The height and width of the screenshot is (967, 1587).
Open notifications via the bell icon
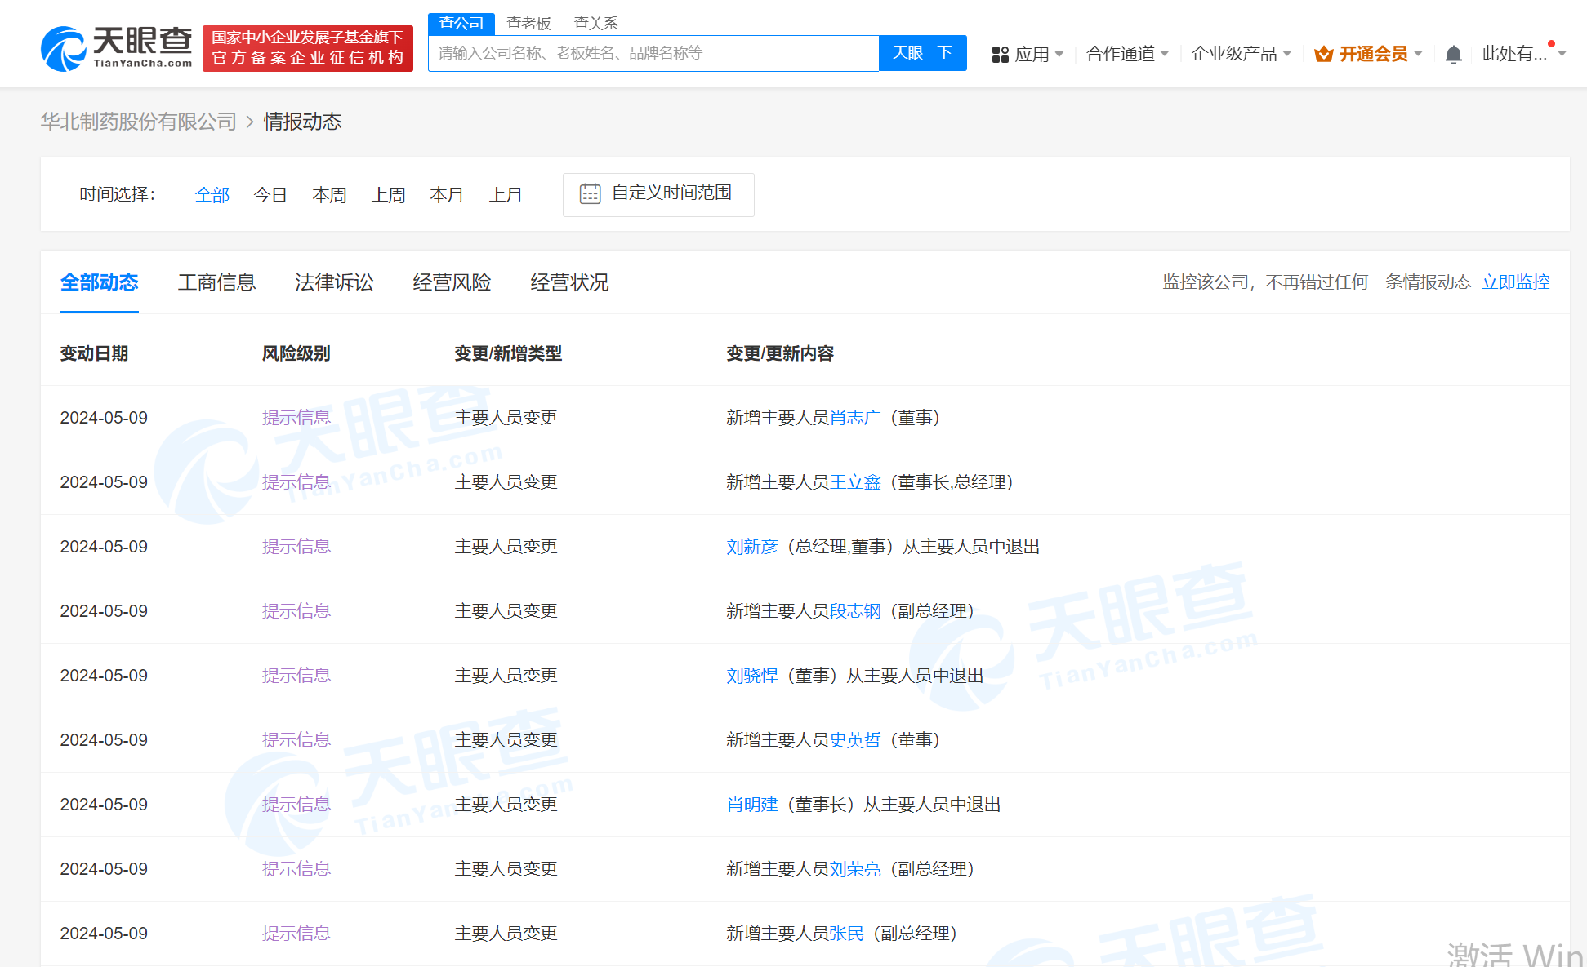coord(1453,53)
